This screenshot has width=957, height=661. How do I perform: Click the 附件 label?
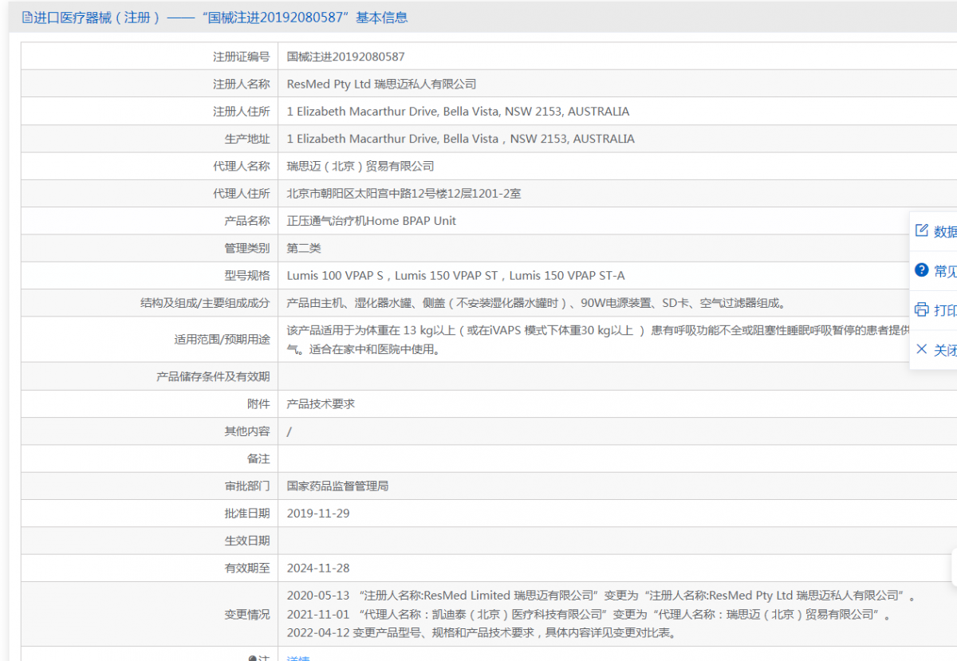coord(258,403)
